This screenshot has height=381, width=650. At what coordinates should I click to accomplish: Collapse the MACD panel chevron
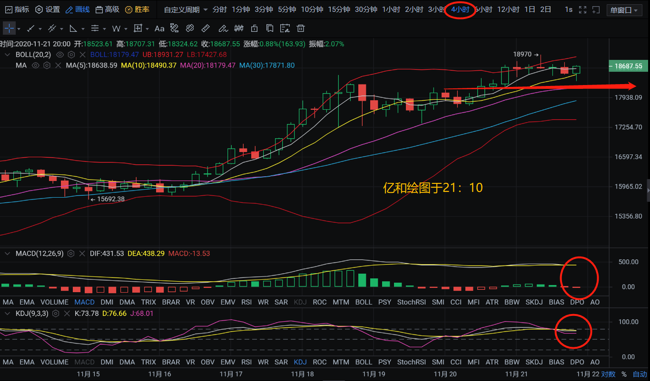(7, 254)
